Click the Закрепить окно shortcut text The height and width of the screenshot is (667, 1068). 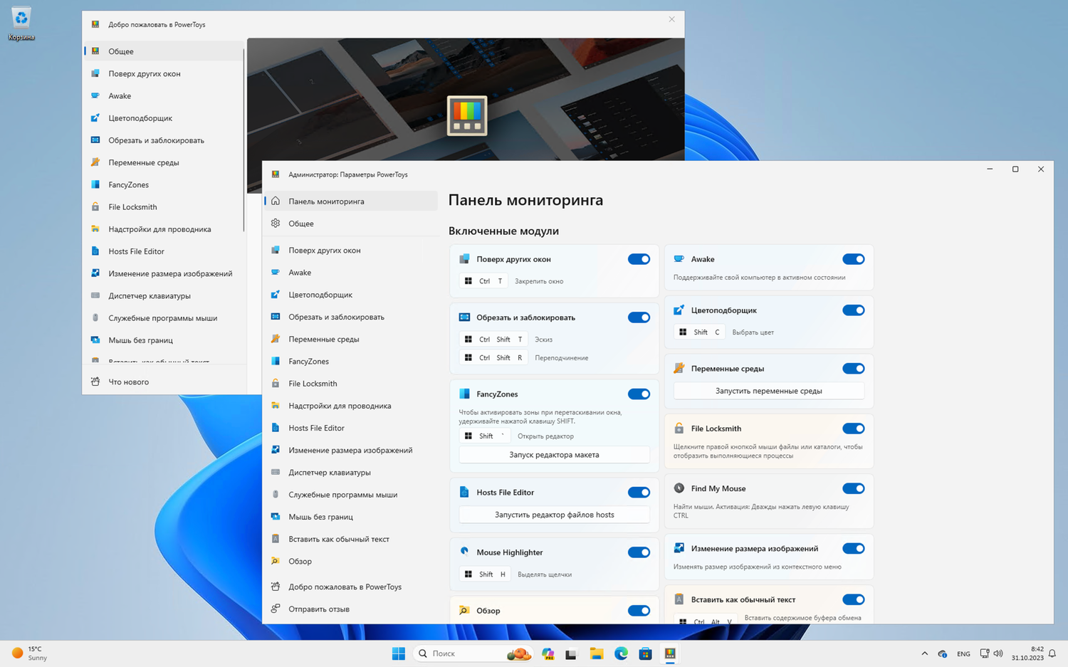click(539, 281)
